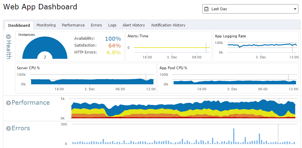Open the Last Day date range dropdown

pos(250,9)
